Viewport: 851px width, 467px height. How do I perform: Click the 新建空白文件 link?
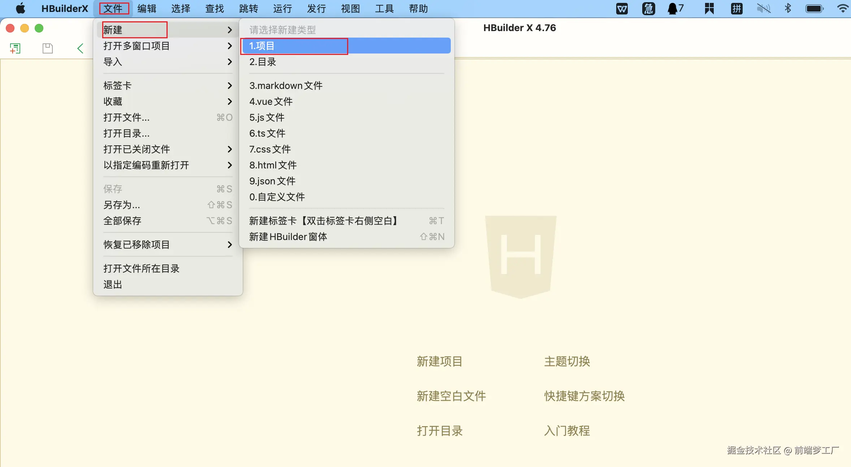pyautogui.click(x=451, y=396)
